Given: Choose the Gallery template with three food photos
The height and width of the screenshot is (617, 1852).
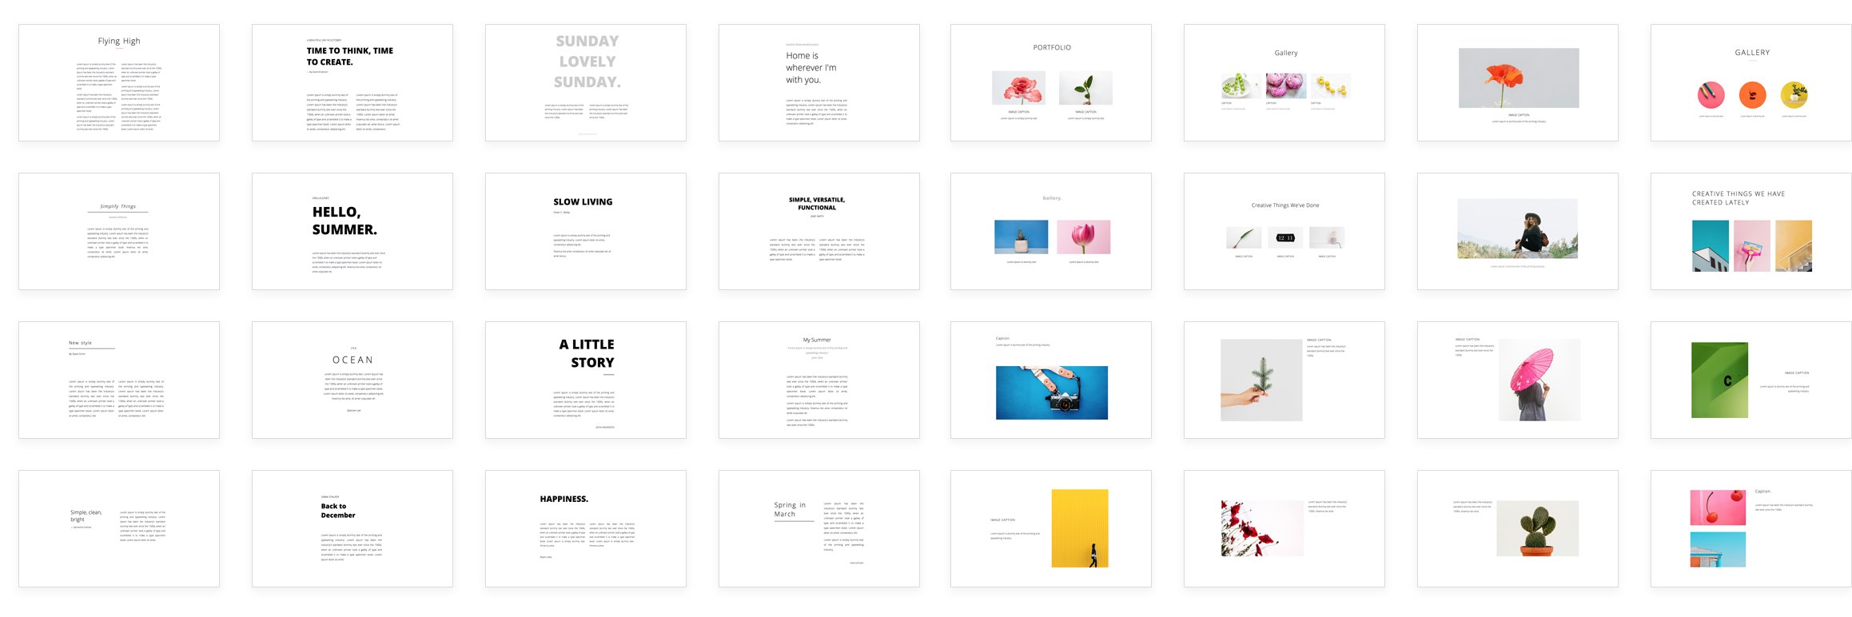Looking at the screenshot, I should click(x=1284, y=83).
